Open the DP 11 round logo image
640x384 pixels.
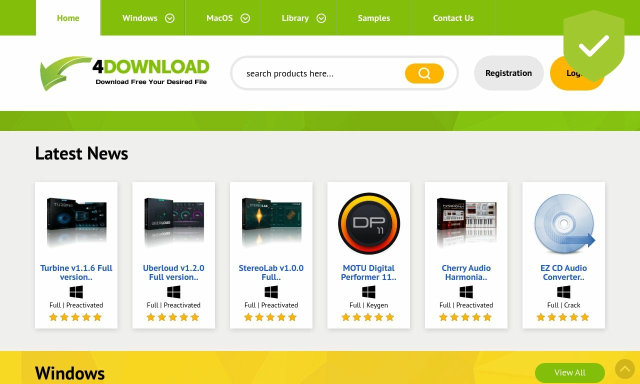click(368, 223)
